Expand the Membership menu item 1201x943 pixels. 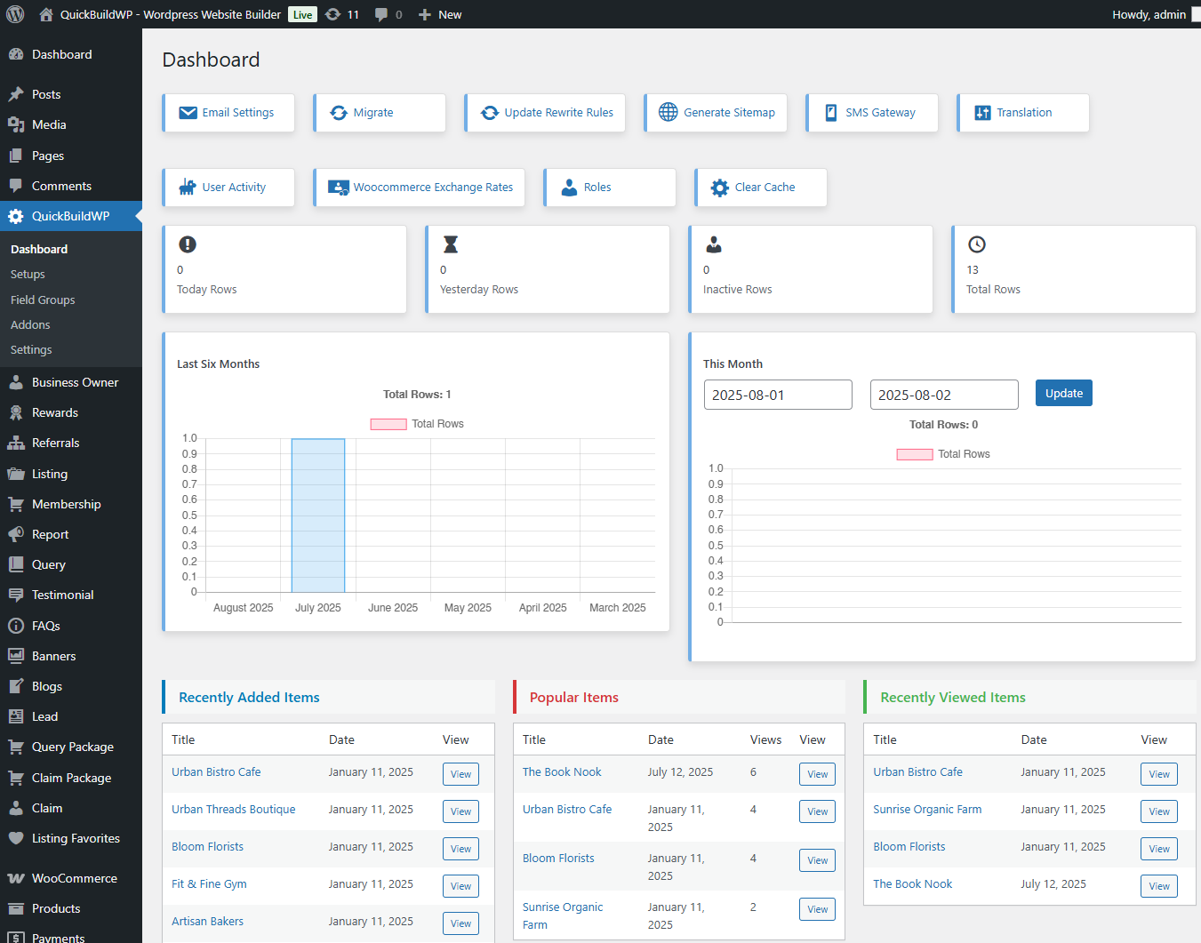pos(64,504)
